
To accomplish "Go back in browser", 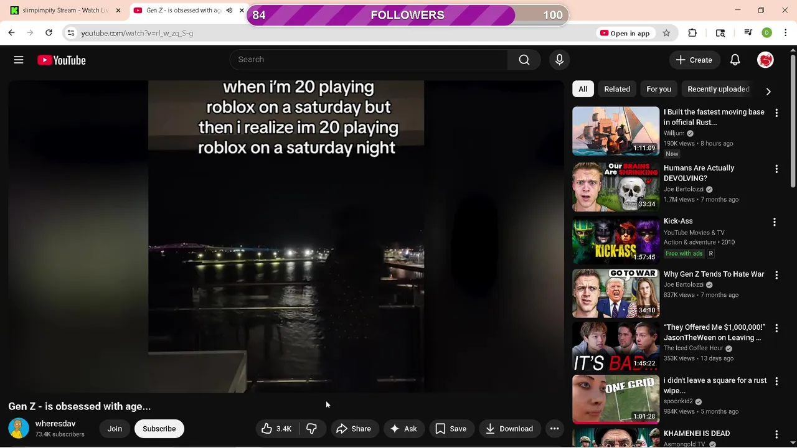I will [11, 33].
